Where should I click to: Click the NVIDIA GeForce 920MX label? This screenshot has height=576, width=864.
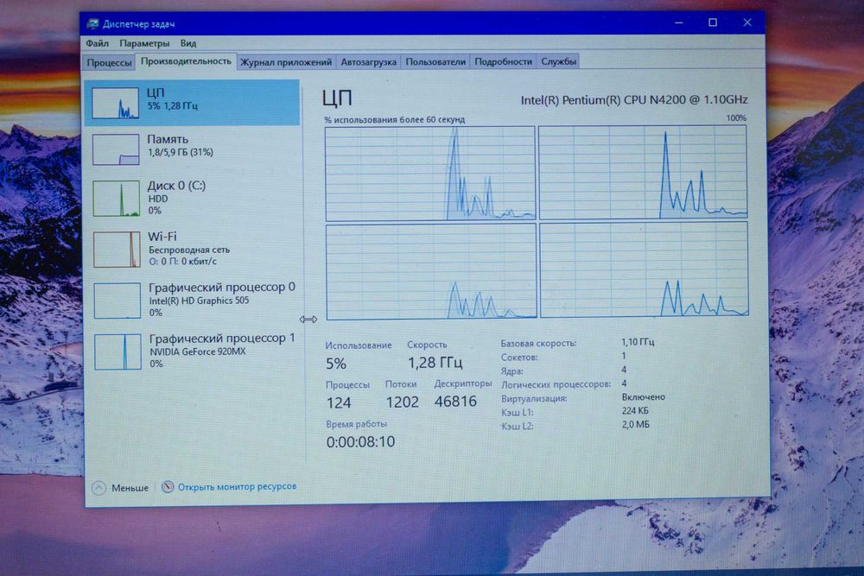(198, 351)
